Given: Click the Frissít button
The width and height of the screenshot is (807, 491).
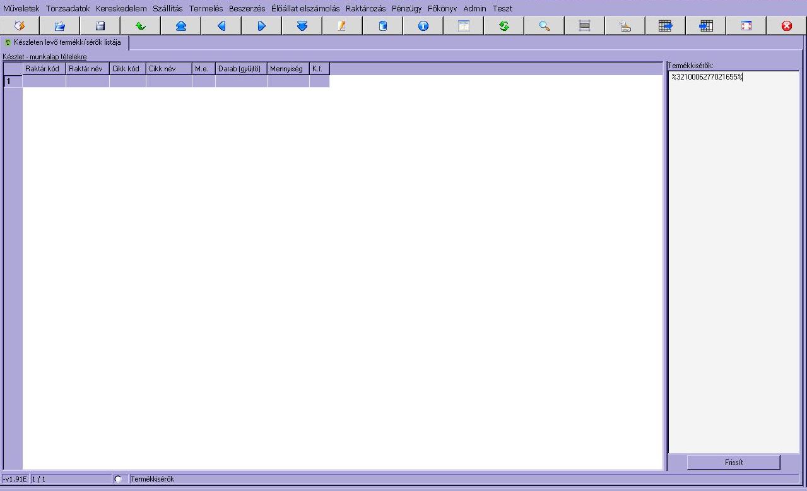Looking at the screenshot, I should pos(734,463).
